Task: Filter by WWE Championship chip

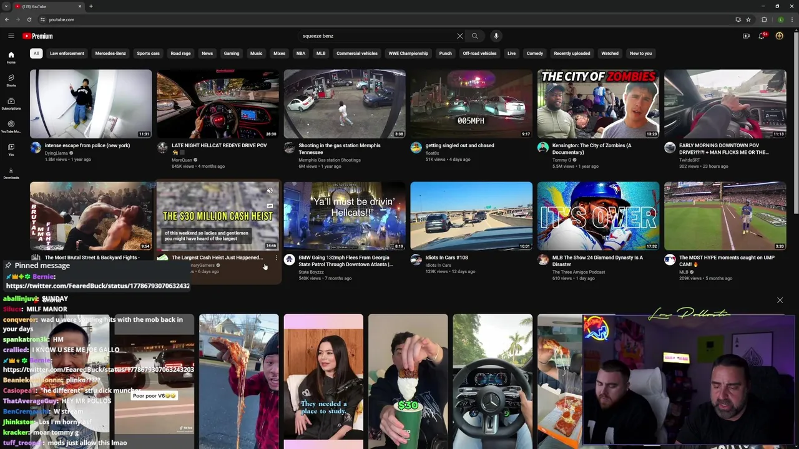Action: 408,54
